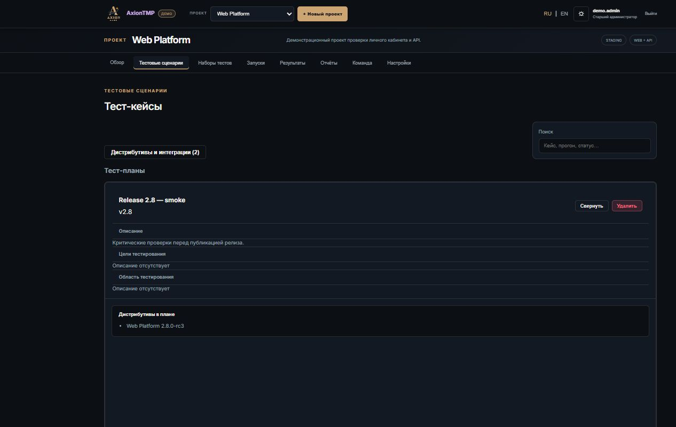Switch language to RU
Image resolution: width=676 pixels, height=427 pixels.
(547, 14)
